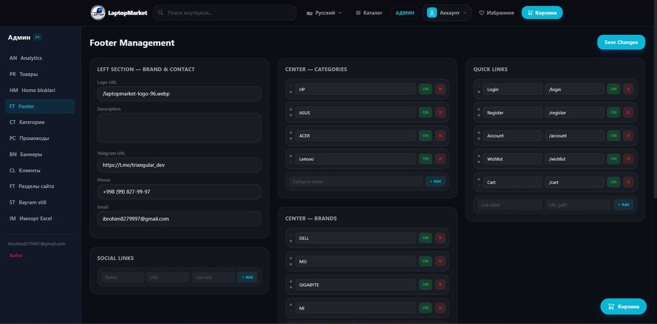Viewport: 657px width, 324px height.
Task: Disable the MSI brand ON toggle
Action: (425, 261)
